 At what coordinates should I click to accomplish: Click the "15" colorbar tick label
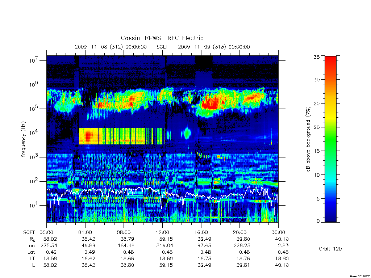click(316, 151)
